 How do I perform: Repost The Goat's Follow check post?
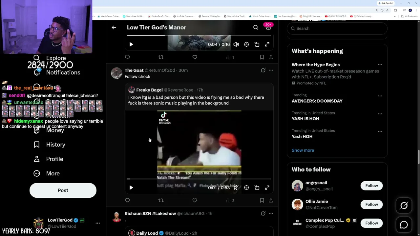161,200
